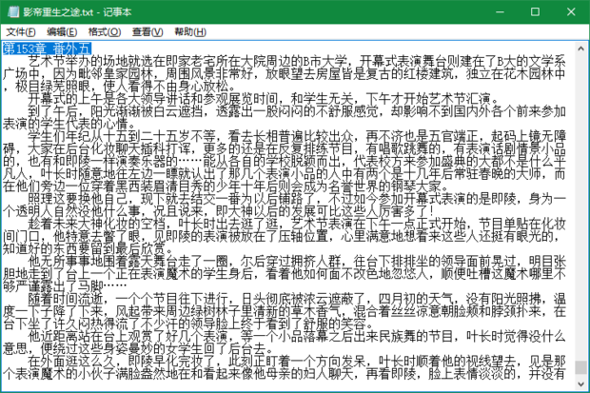Open the 格式(O) menu

105,32
